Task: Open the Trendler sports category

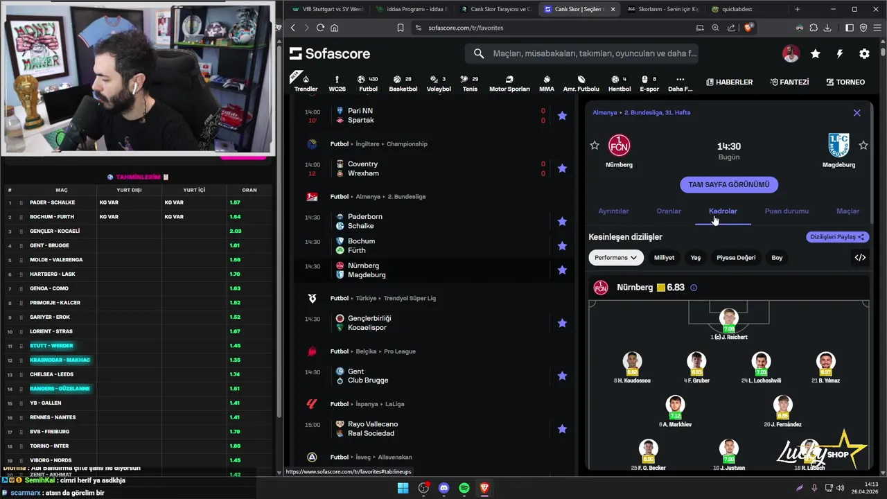Action: (x=306, y=82)
